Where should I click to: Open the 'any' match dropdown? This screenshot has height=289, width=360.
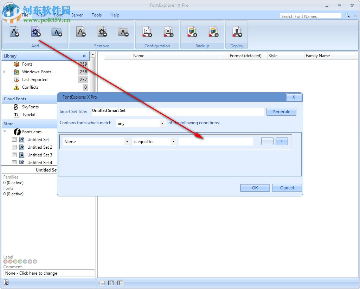point(162,123)
